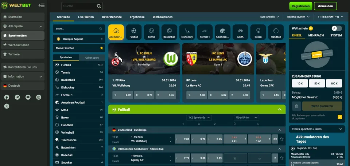Open Dezimal Quoten dropdown
The image size is (350, 166).
coord(298,17)
